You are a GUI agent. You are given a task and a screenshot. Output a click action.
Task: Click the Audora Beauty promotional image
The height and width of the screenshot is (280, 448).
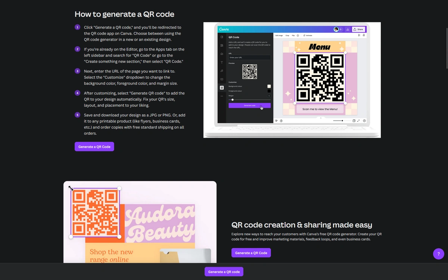point(140,222)
